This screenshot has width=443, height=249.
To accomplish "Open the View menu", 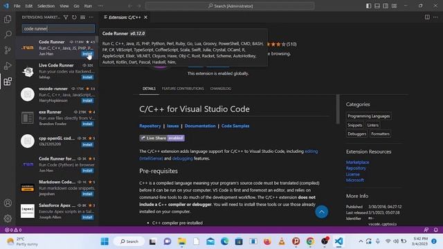I will (64, 6).
